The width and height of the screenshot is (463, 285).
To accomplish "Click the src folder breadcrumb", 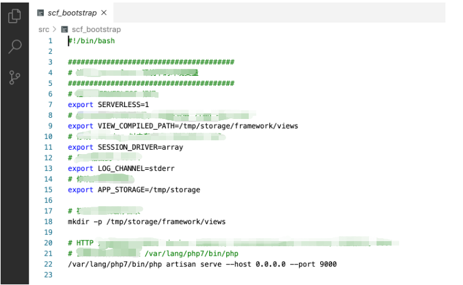I will [43, 29].
